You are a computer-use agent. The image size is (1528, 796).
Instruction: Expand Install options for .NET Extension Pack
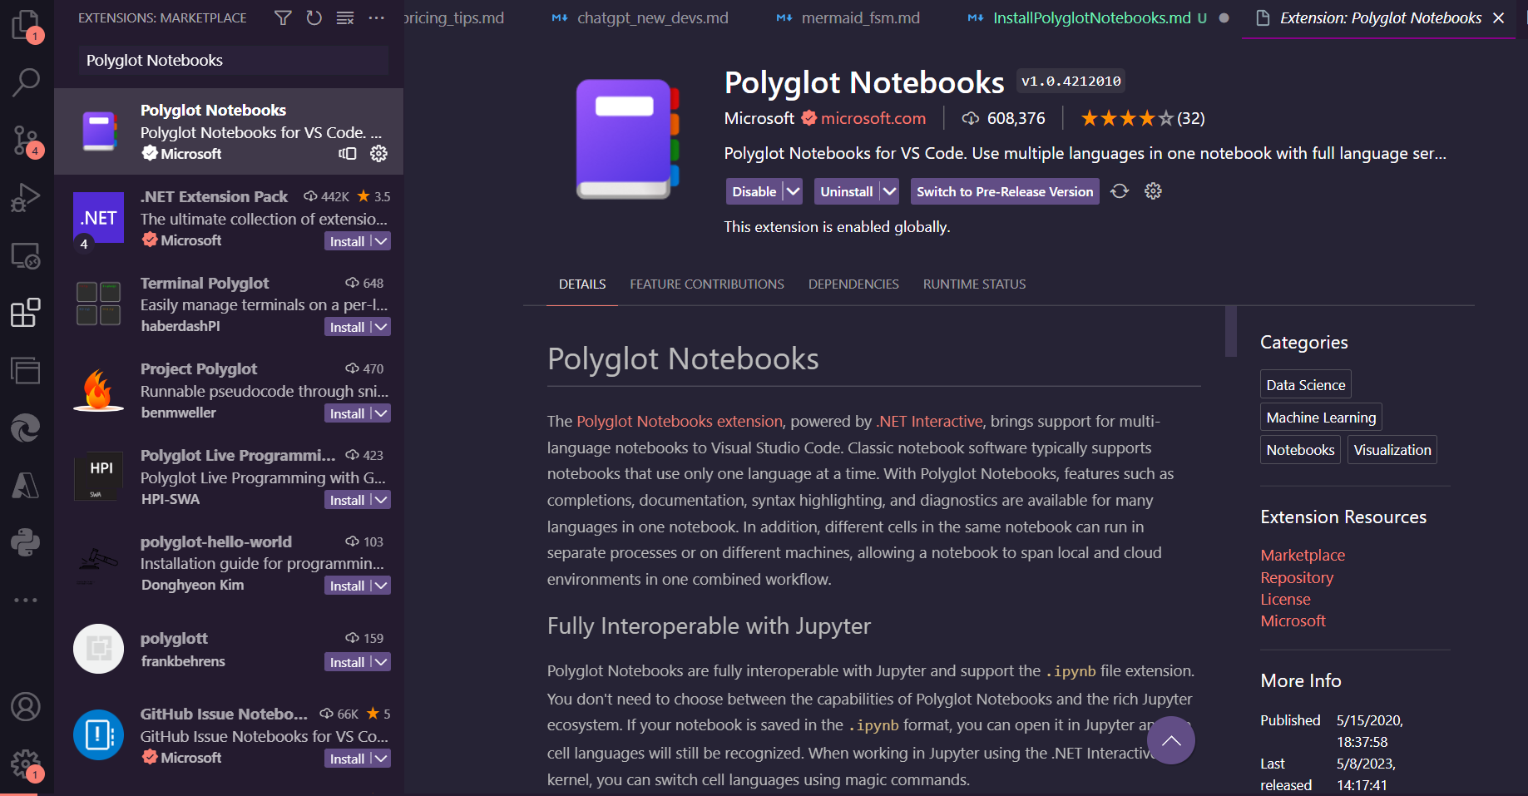click(x=381, y=241)
